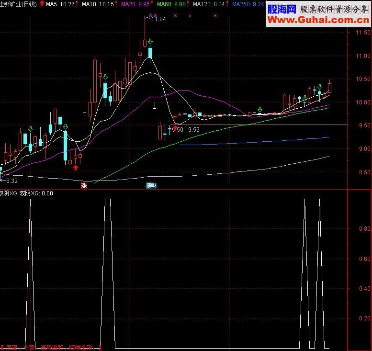Image resolution: width=372 pixels, height=351 pixels.
Task: Select the MA10: 10.15 indicator label
Action: [x=98, y=4]
